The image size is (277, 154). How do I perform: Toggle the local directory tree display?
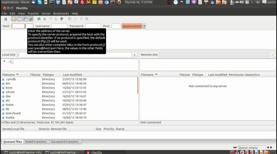[x=20, y=19]
